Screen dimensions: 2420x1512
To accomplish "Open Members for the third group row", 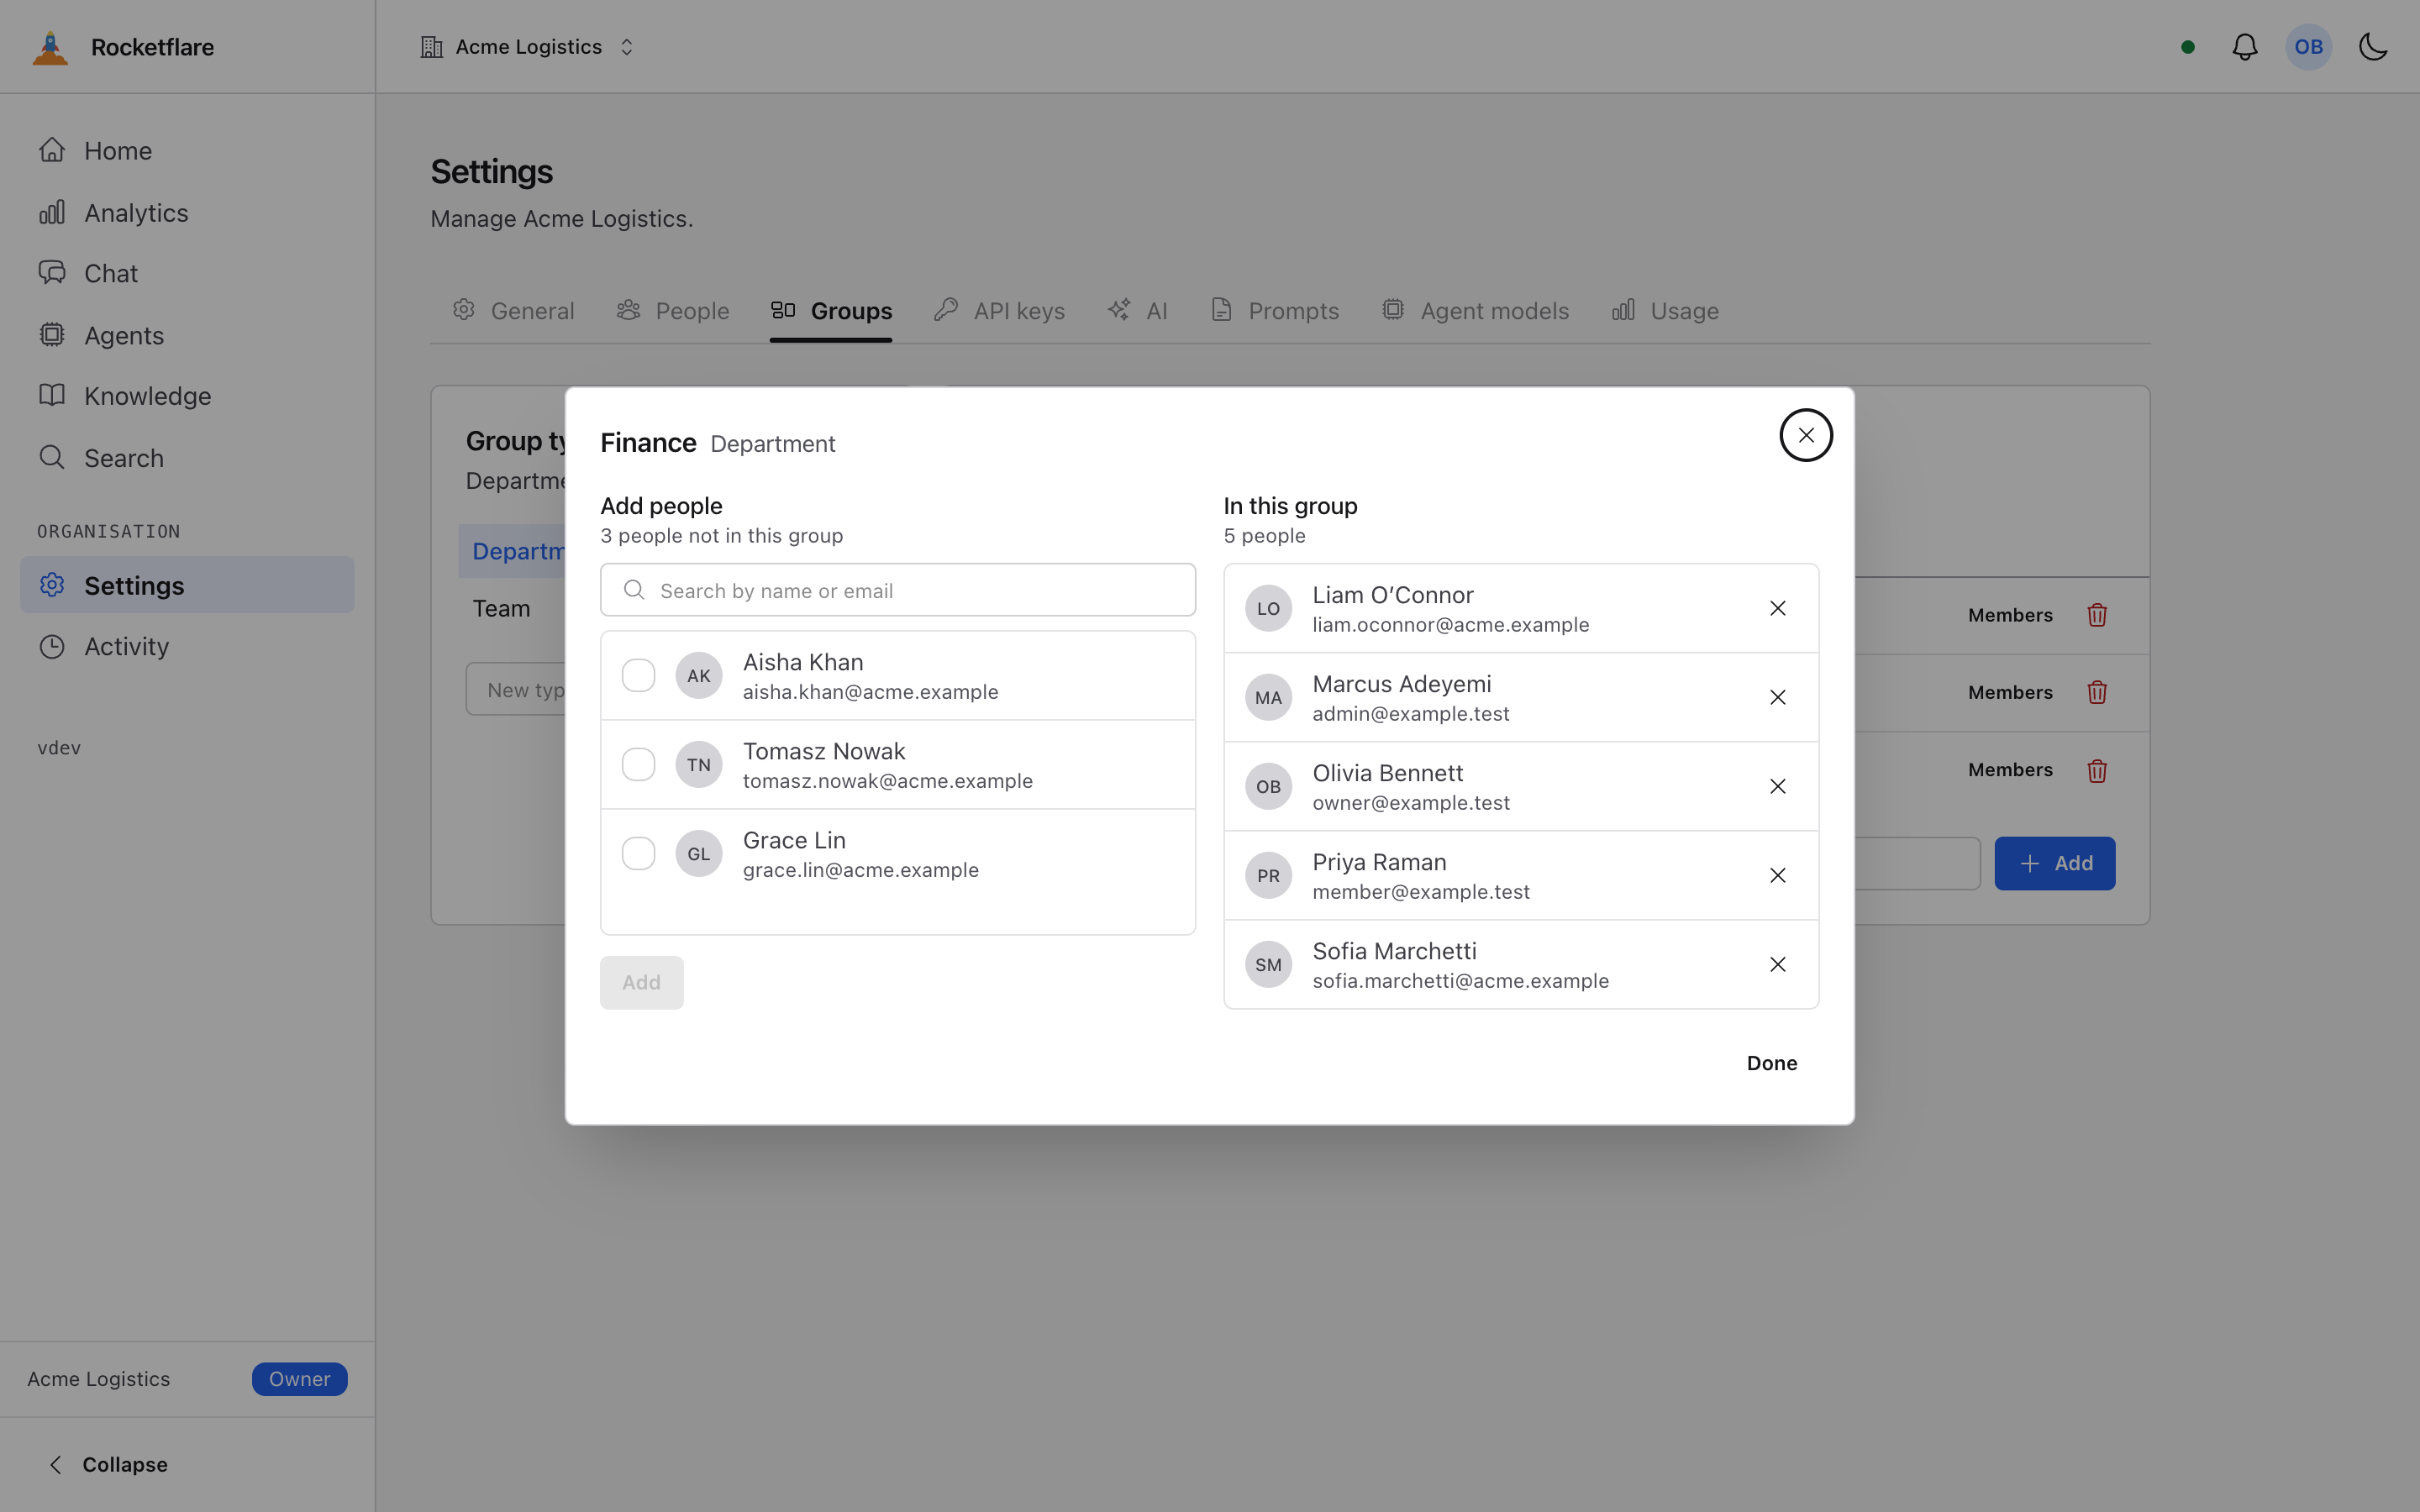I will point(2010,770).
